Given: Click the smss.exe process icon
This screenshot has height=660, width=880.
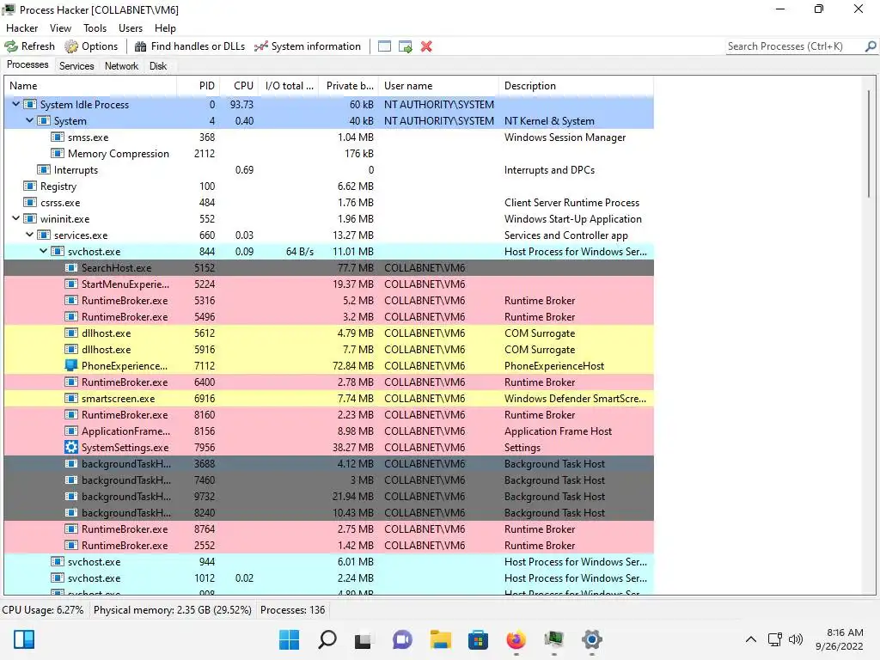Looking at the screenshot, I should click(58, 137).
